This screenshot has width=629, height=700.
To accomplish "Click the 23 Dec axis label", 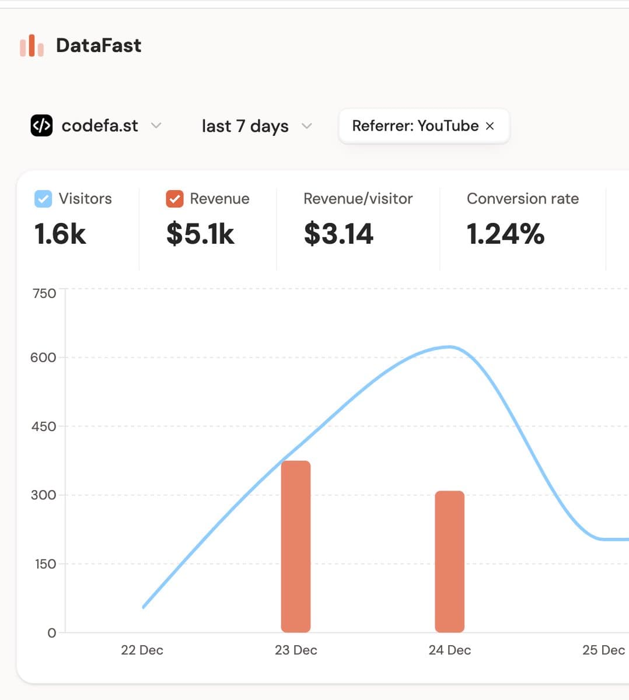I will click(296, 650).
